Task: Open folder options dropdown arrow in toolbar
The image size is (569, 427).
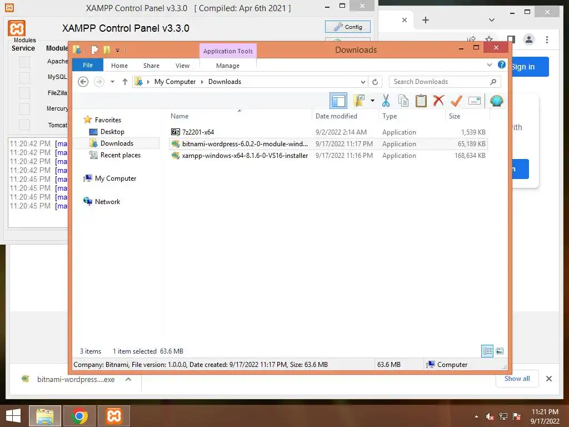Action: click(372, 101)
